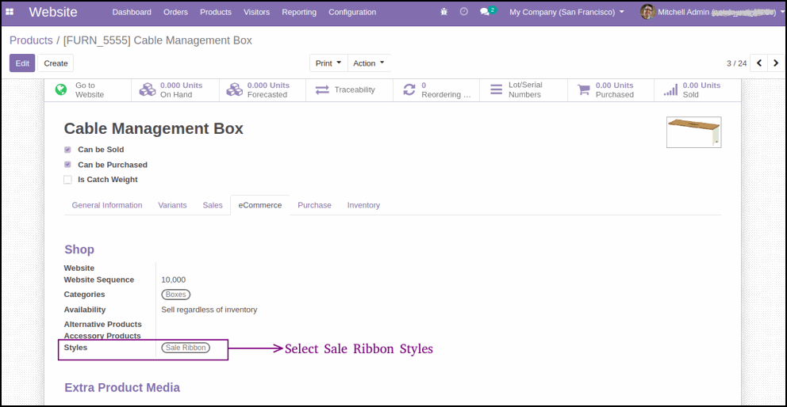Toggle the Can be Sold checkbox
Viewport: 787px width, 407px height.
pos(67,150)
